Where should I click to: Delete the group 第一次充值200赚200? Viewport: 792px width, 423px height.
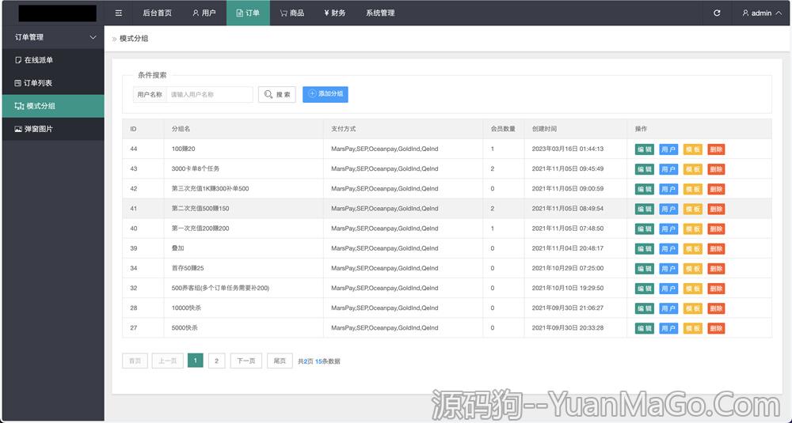coord(716,228)
